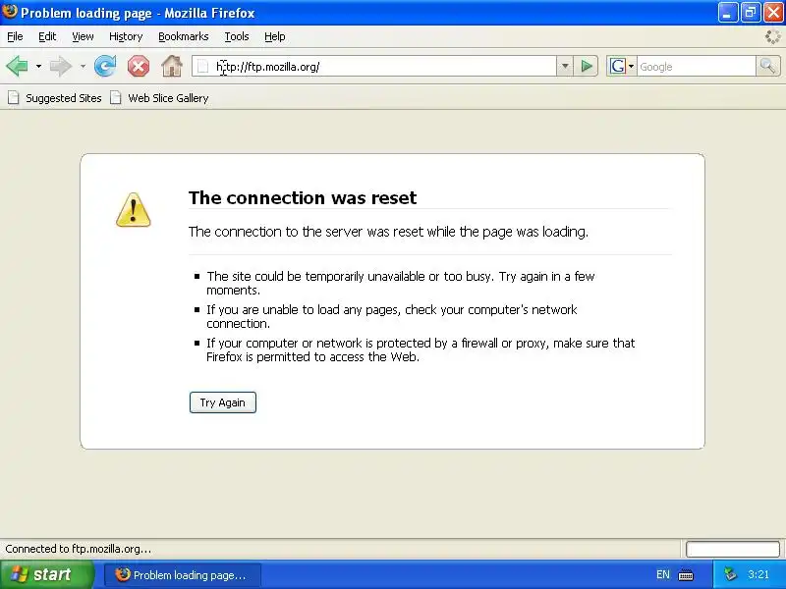Expand the Forward button history dropdown

pos(83,66)
